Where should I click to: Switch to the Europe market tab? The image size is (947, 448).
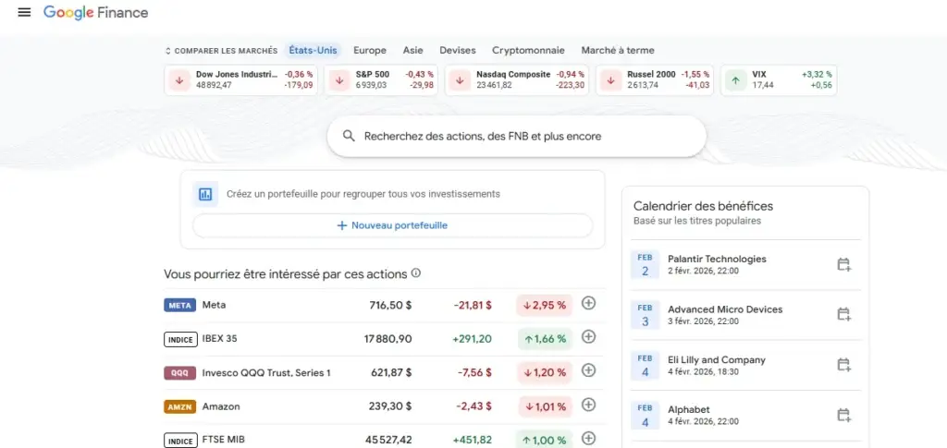(370, 51)
